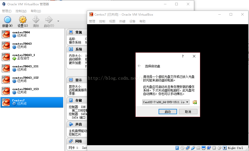Viewport: 249px width, 151px height.
Task: Click the network activity status icon
Action: [188, 148]
